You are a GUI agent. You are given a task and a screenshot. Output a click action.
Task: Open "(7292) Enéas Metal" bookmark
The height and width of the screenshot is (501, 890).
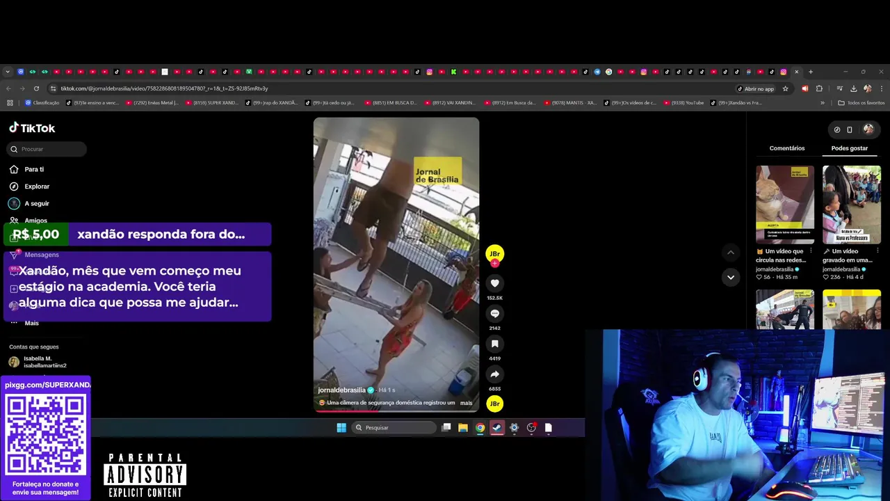click(x=152, y=103)
